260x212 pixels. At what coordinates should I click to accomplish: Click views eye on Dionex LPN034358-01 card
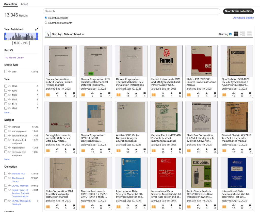(x=92, y=149)
